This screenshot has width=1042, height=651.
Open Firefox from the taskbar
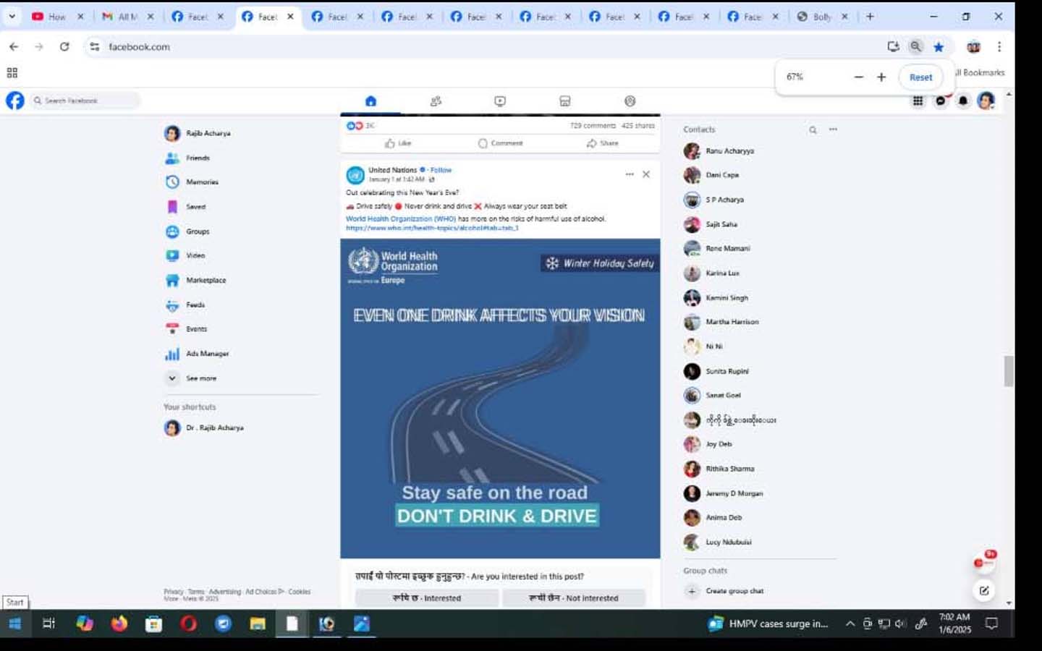click(x=119, y=624)
